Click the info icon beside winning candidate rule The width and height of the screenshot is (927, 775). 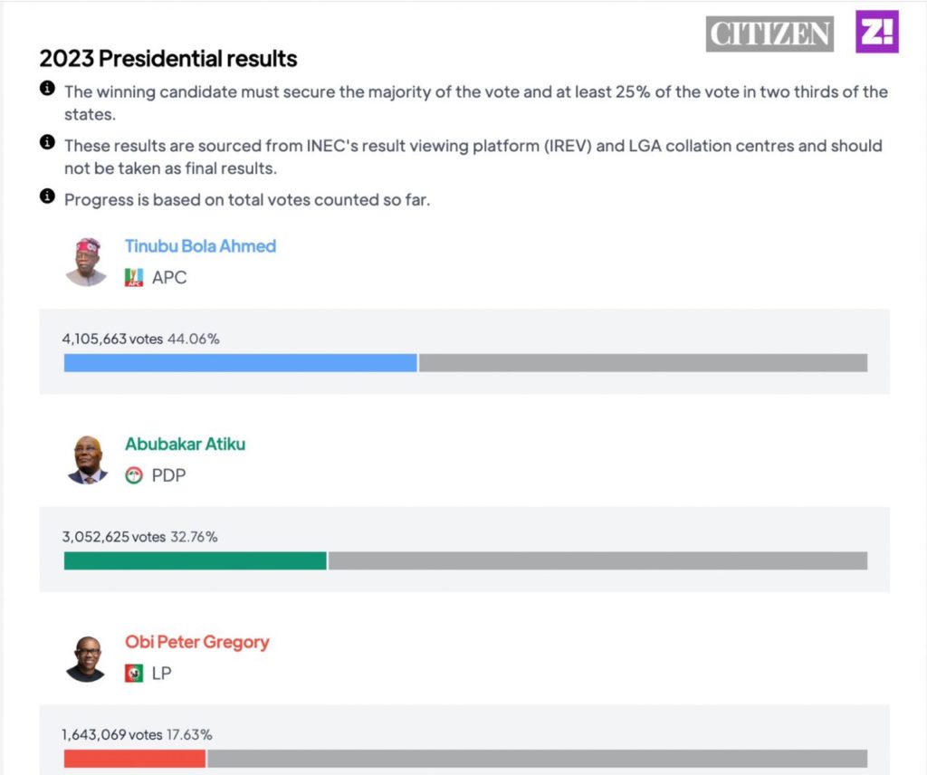pos(47,89)
